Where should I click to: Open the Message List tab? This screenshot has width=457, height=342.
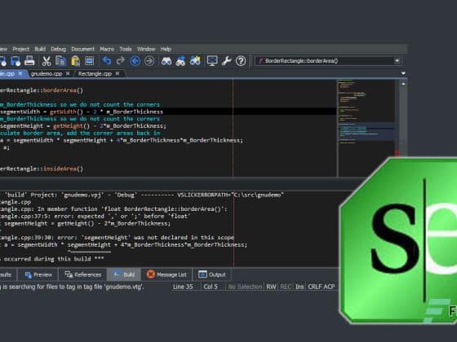tap(166, 274)
